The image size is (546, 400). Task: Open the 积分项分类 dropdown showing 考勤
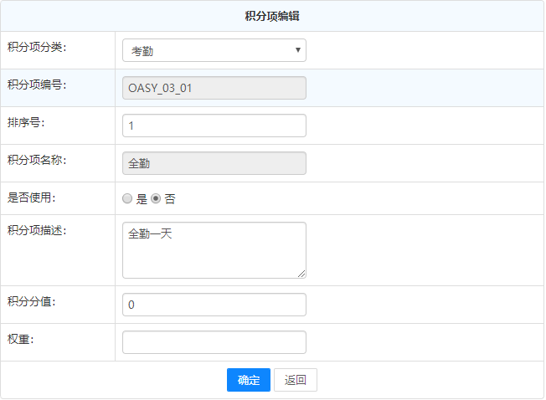click(x=214, y=50)
